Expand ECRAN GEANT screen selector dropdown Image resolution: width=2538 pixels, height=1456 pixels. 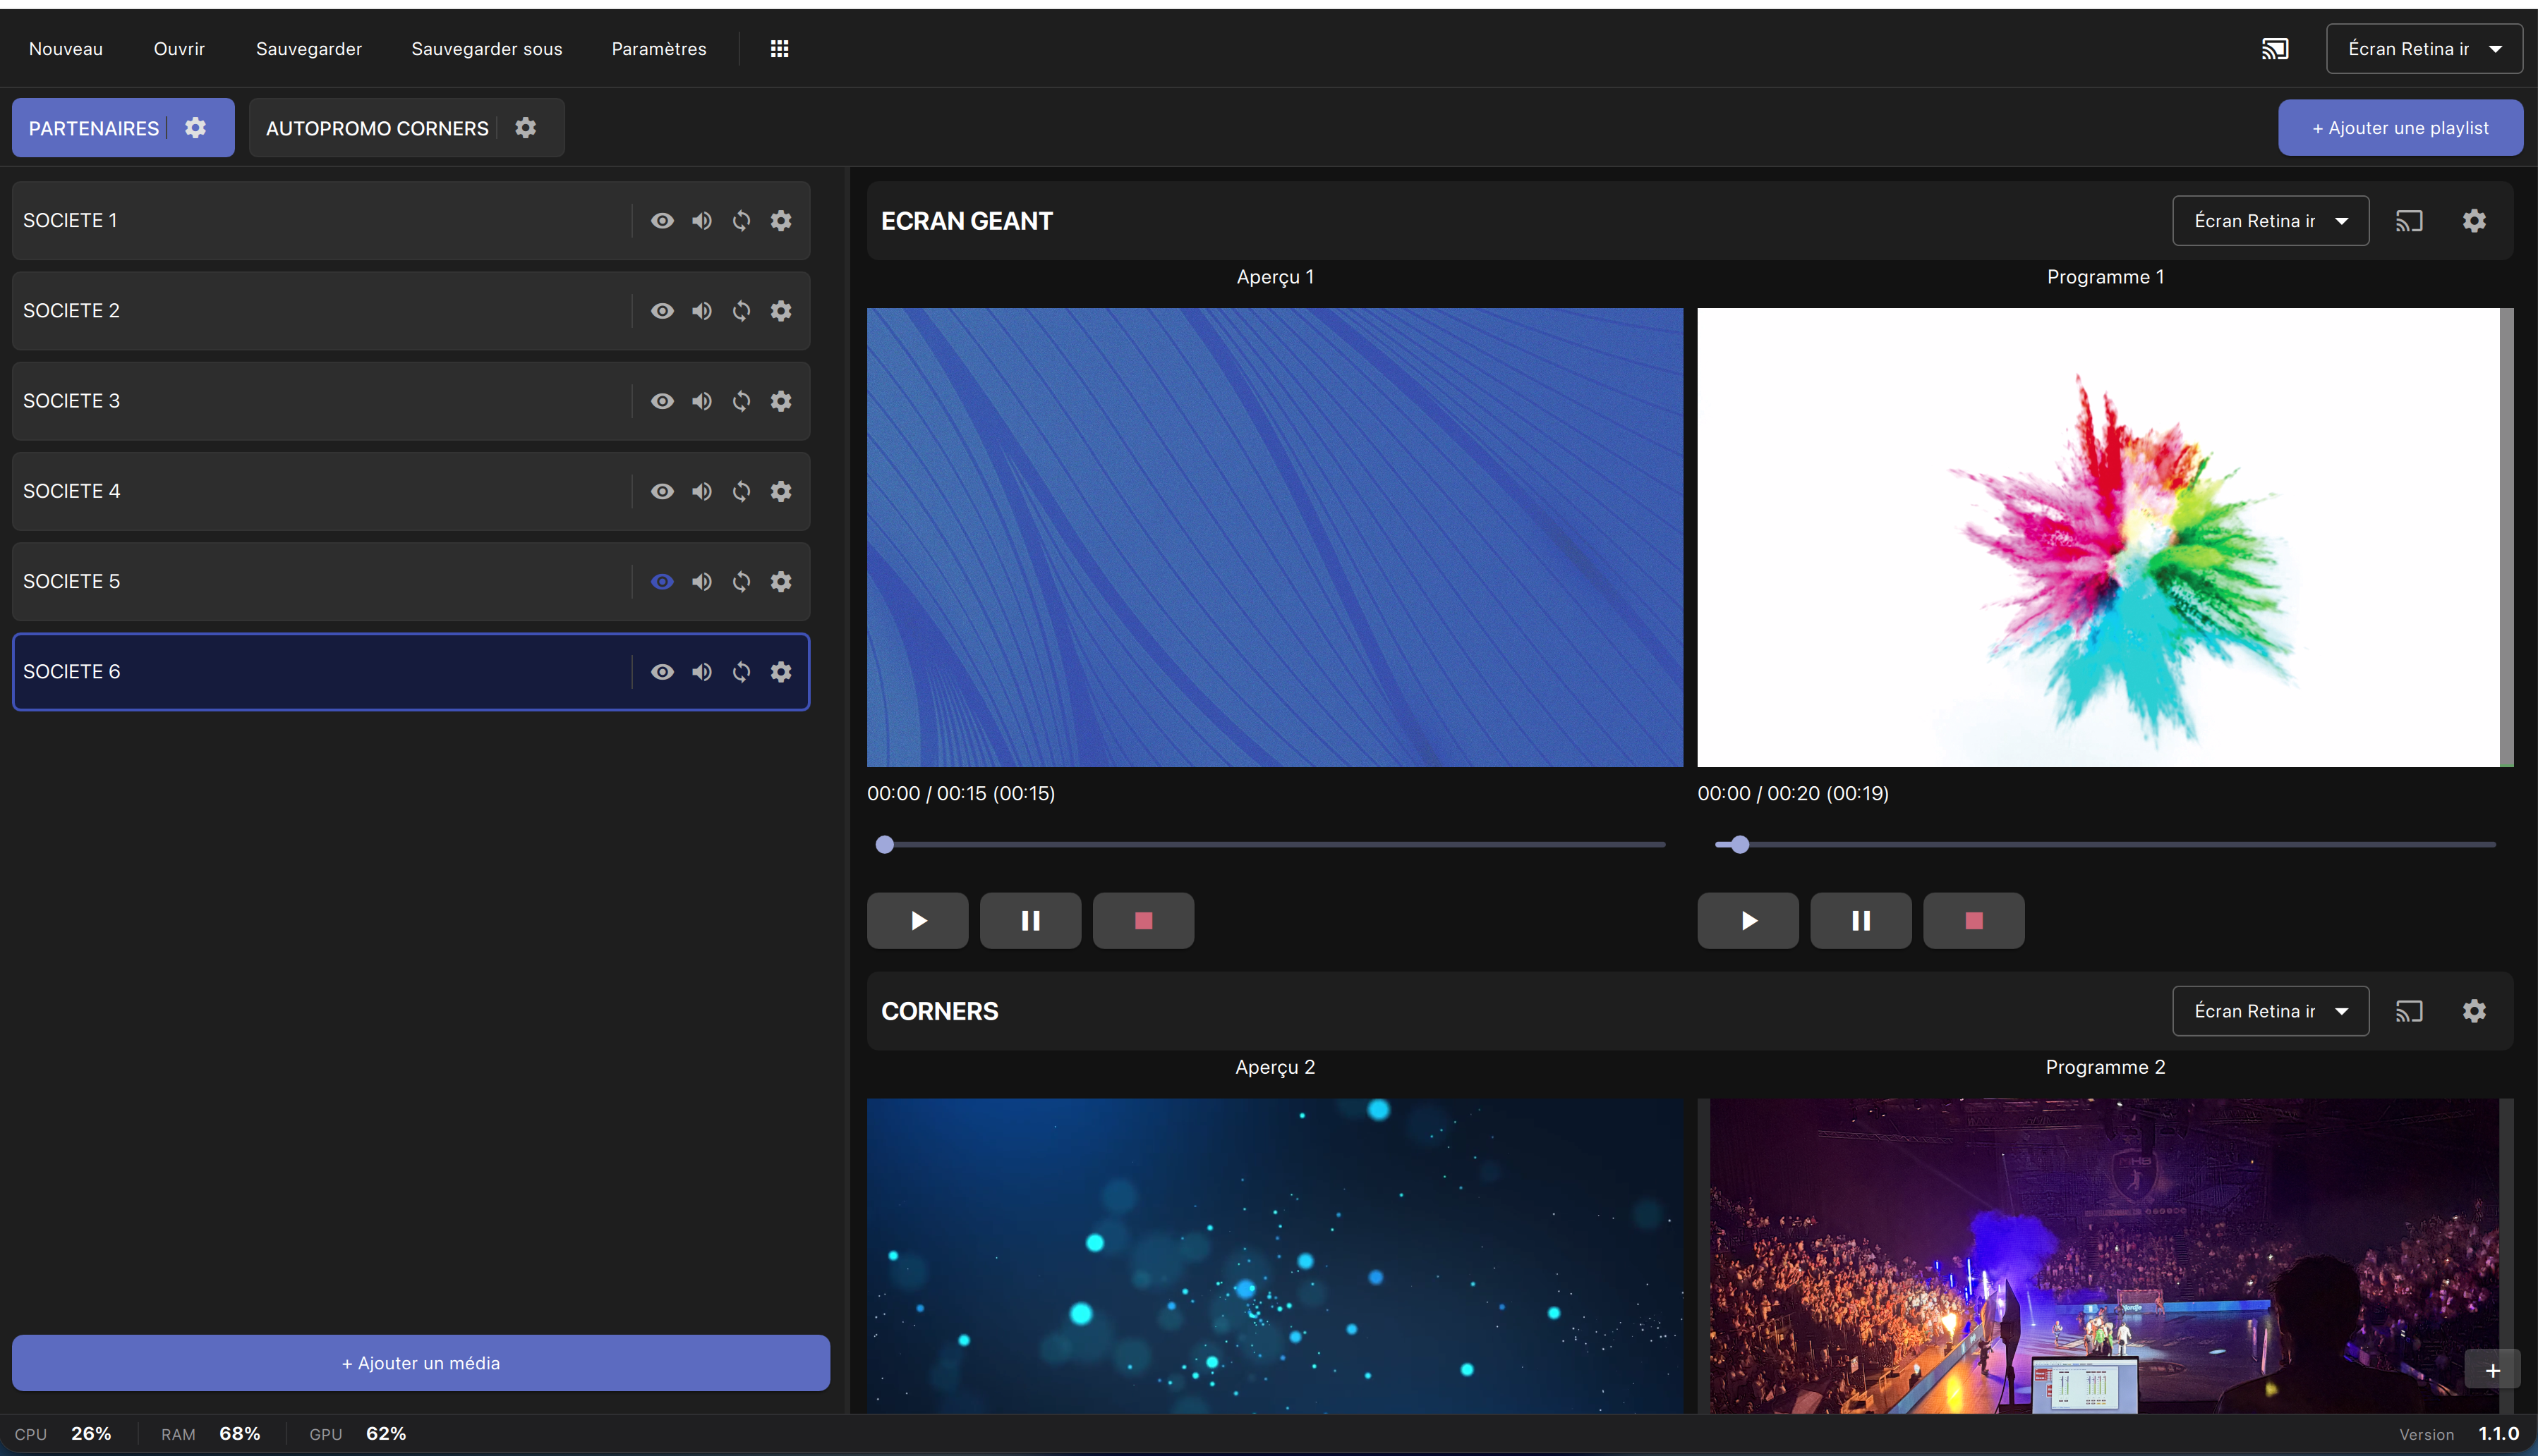tap(2269, 221)
